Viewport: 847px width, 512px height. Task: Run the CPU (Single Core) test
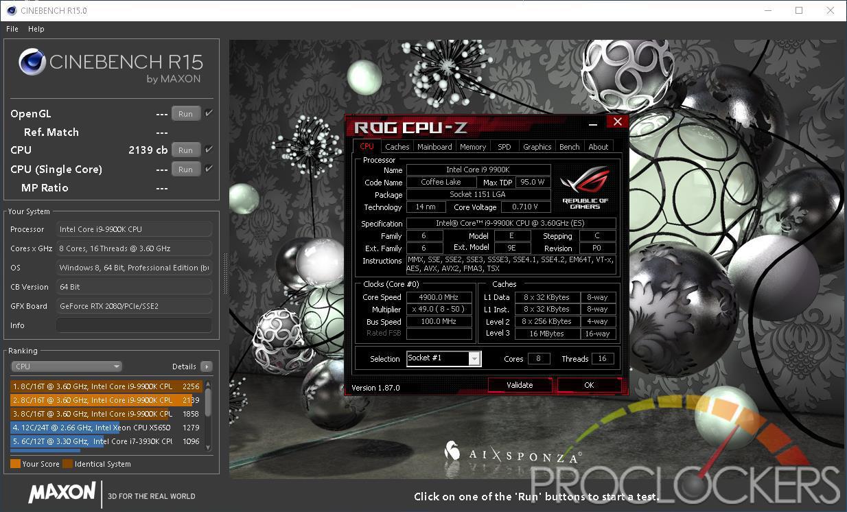tap(186, 169)
